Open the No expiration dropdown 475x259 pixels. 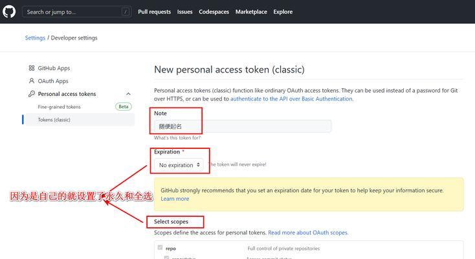(179, 165)
